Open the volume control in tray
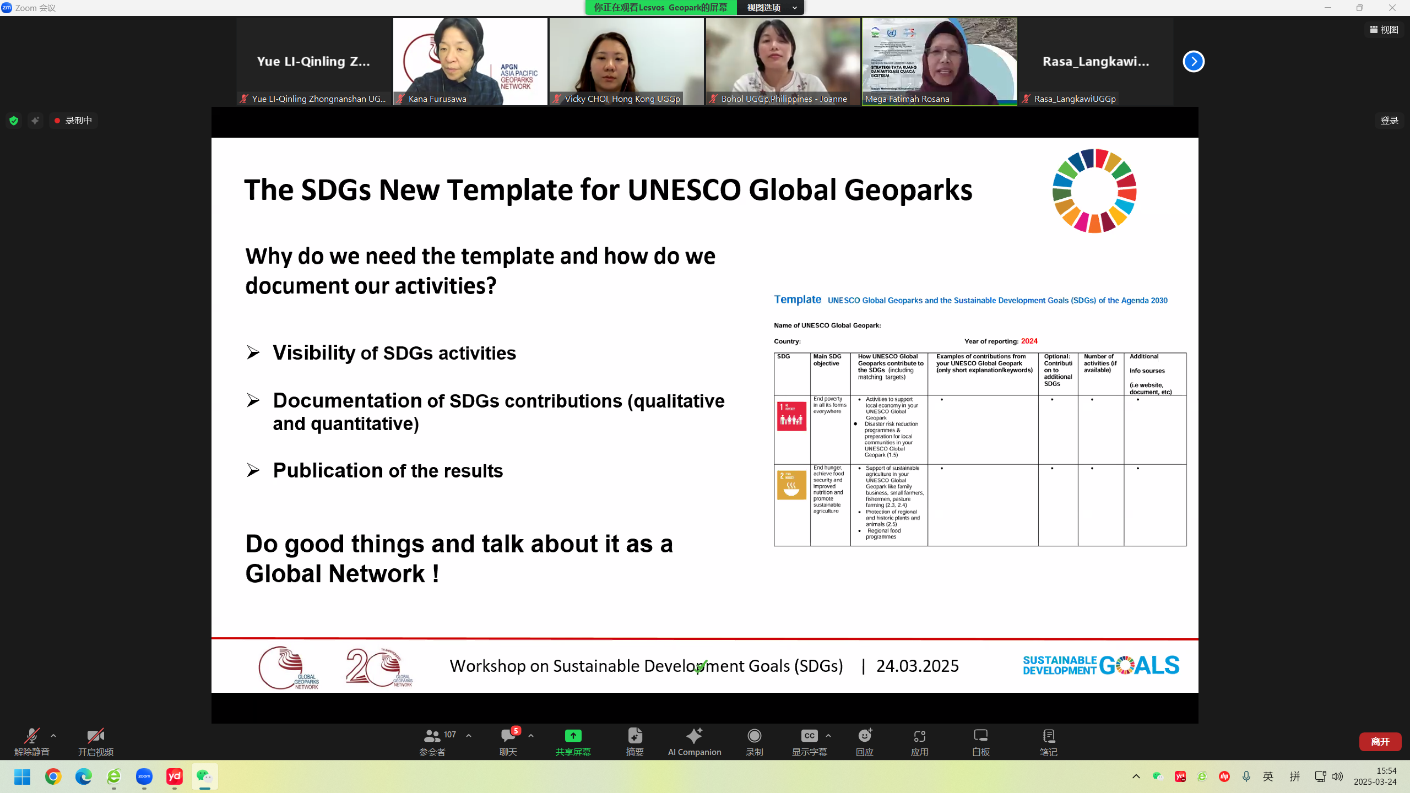The height and width of the screenshot is (793, 1410). coord(1337,776)
